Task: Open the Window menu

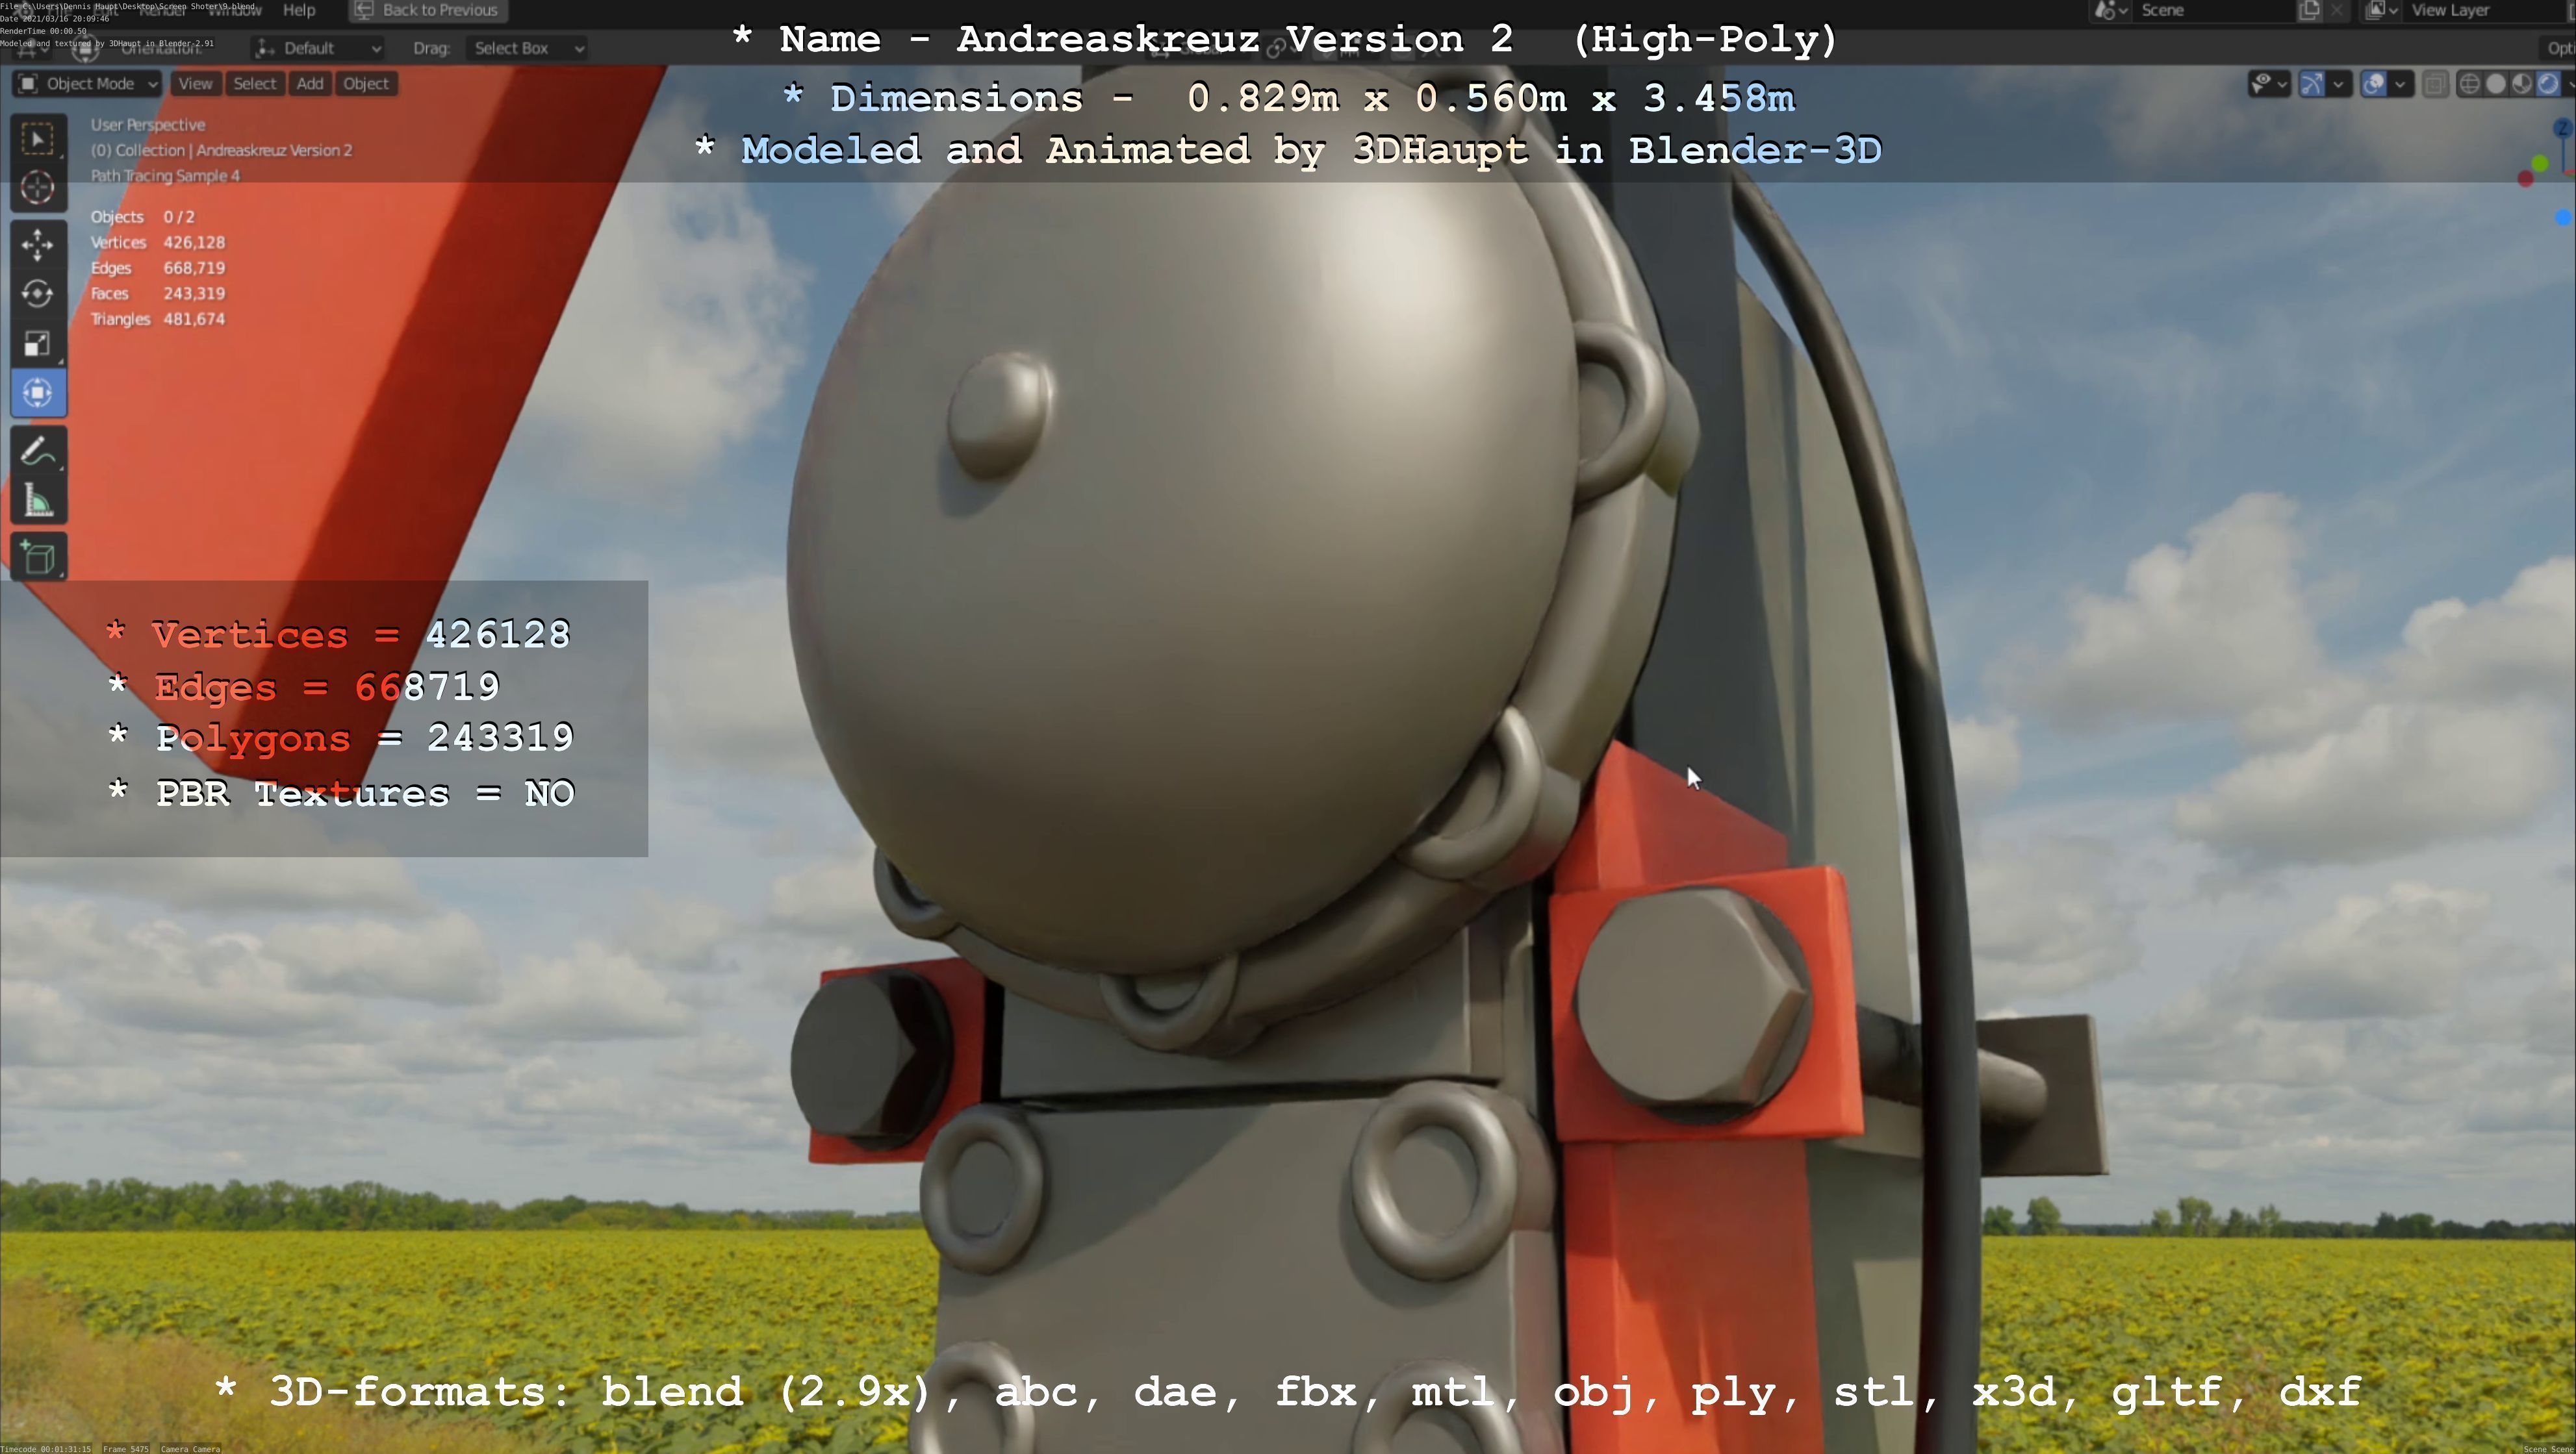Action: coord(235,10)
